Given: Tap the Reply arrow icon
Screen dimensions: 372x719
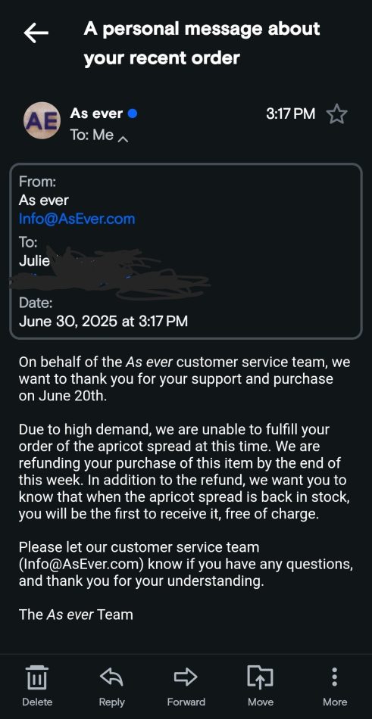Looking at the screenshot, I should pos(112,677).
